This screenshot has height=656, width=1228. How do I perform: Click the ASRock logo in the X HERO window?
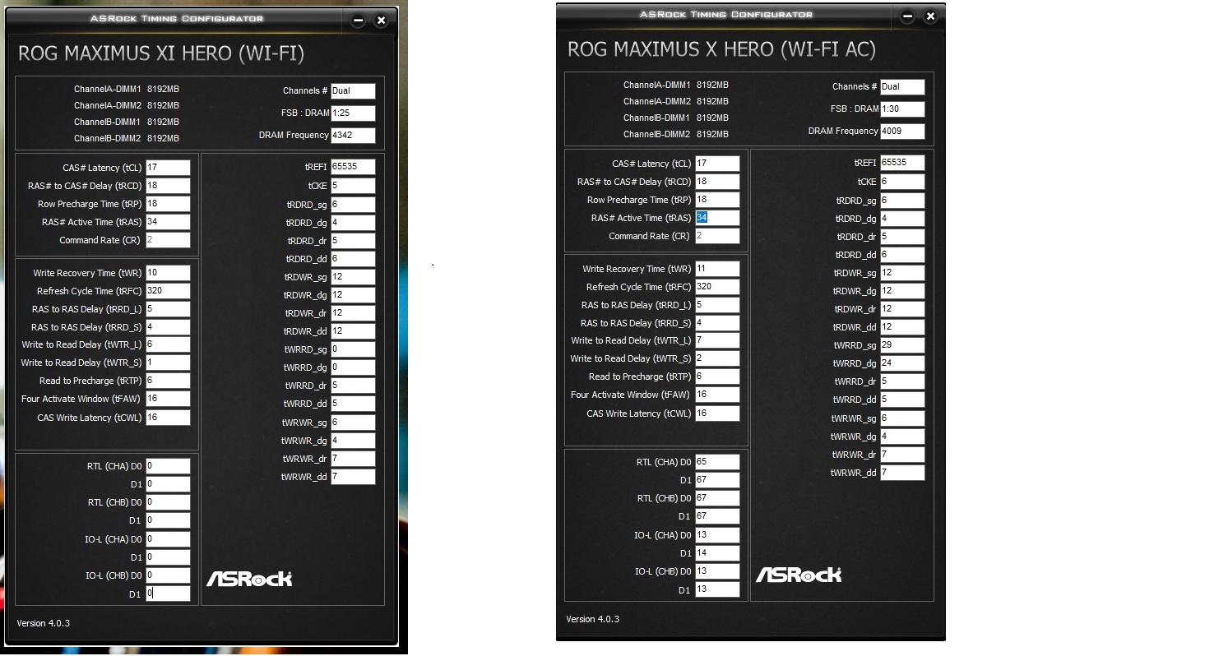(x=798, y=575)
